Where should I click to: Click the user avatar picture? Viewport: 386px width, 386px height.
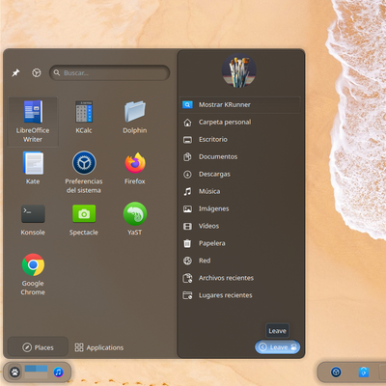coord(239,70)
